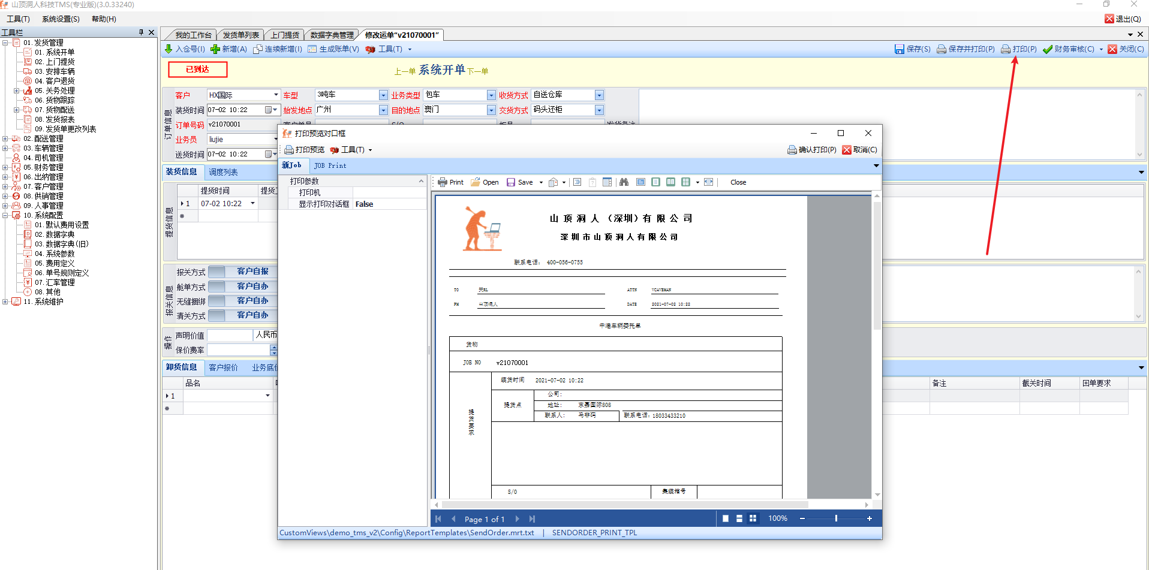Select the multiple pages grid view icon
1149x570 pixels.
pyautogui.click(x=753, y=518)
